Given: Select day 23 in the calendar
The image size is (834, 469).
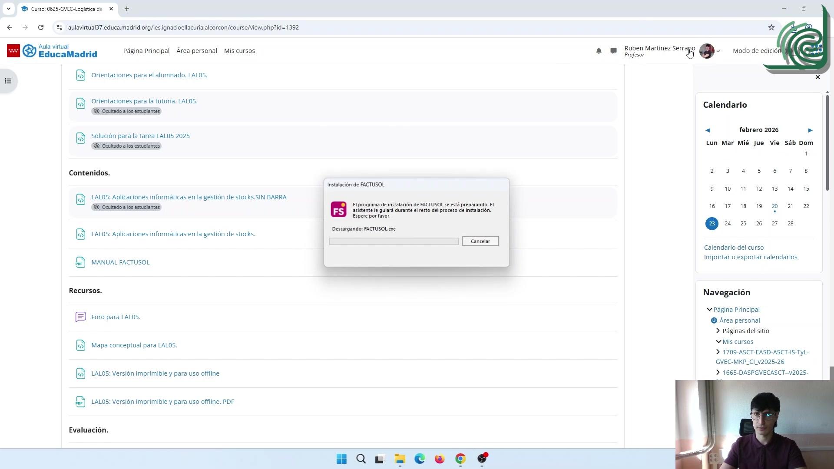Looking at the screenshot, I should tap(712, 224).
